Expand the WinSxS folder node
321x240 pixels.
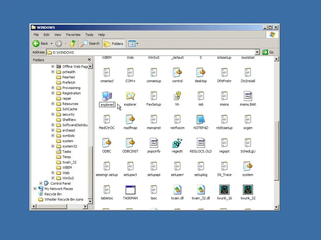point(53,178)
